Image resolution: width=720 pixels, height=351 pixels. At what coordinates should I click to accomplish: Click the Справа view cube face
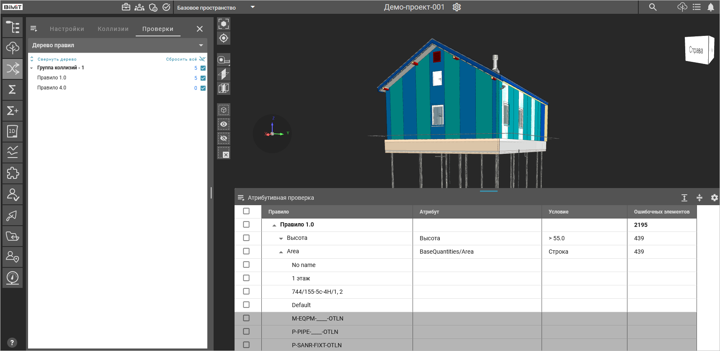(x=696, y=50)
